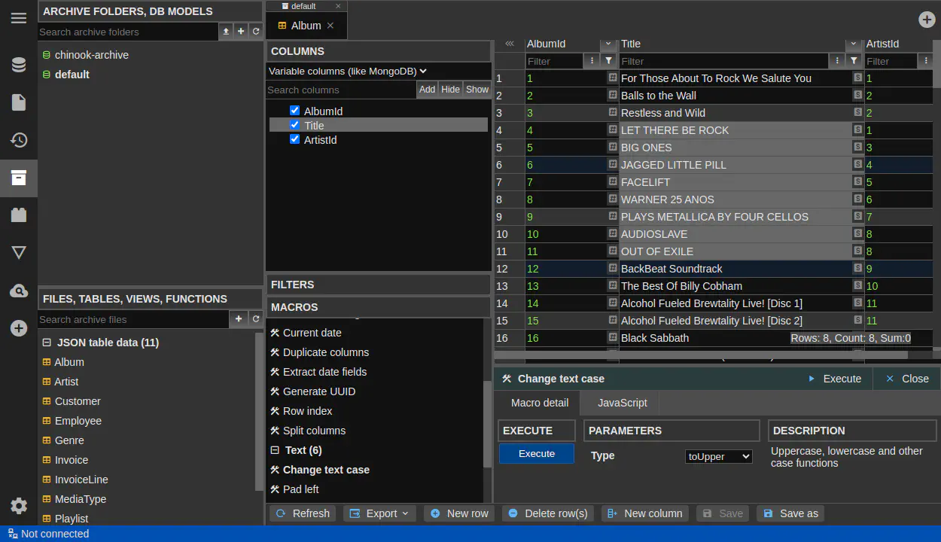Open the chinook-archive folder
Screen dimensions: 941x542
pos(92,55)
